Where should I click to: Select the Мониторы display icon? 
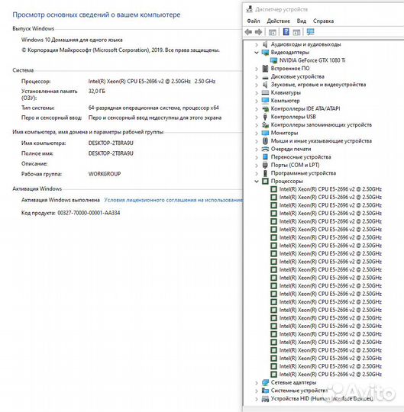click(265, 133)
